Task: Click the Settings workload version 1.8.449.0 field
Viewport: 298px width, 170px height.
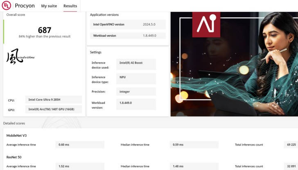Action: point(136,104)
